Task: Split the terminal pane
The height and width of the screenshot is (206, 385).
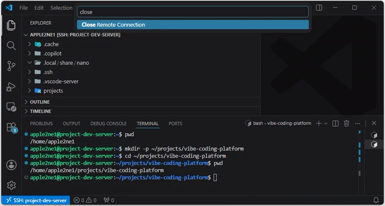Action: pos(335,123)
